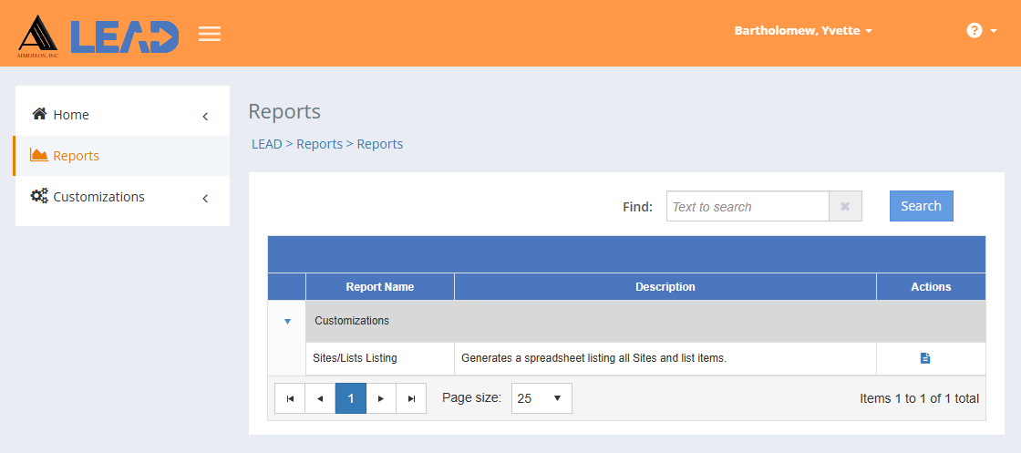Click the LEAD logo in header
This screenshot has height=453, width=1021.
click(x=98, y=35)
